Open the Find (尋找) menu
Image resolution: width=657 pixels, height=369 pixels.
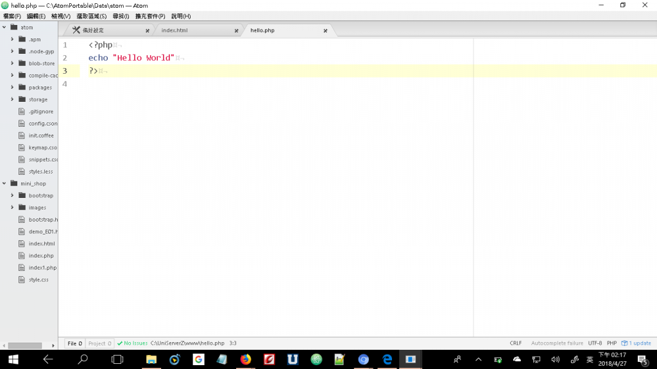(121, 16)
